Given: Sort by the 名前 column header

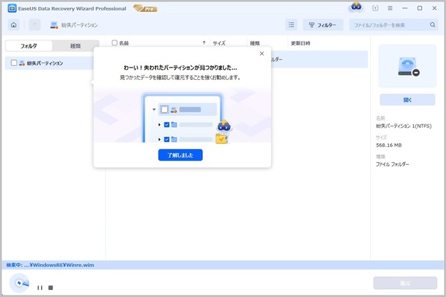Looking at the screenshot, I should [124, 43].
